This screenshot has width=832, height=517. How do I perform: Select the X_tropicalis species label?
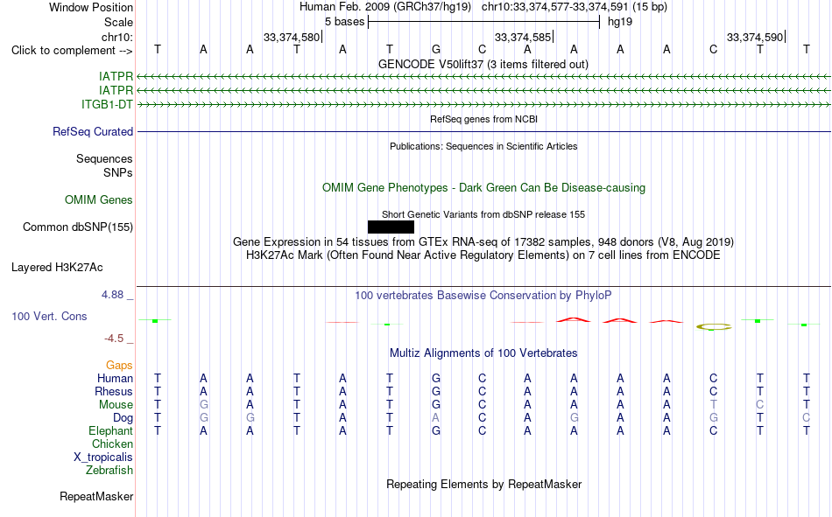(103, 458)
